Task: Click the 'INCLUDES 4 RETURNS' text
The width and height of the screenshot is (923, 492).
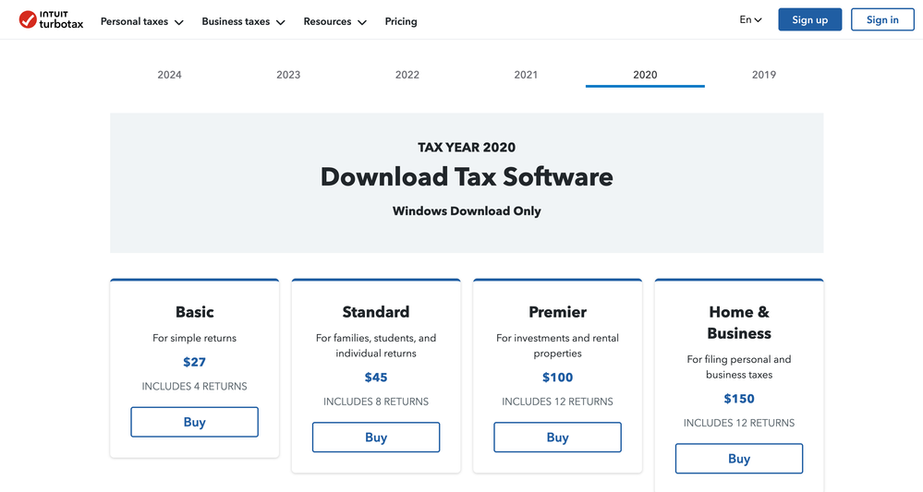Action: pyautogui.click(x=194, y=386)
